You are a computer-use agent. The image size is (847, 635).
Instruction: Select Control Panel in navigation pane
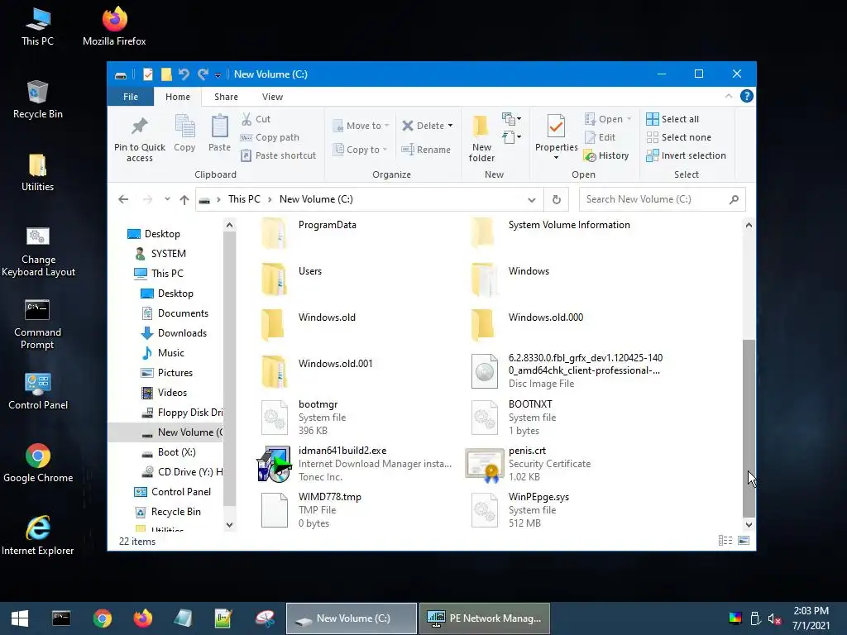pos(172,492)
